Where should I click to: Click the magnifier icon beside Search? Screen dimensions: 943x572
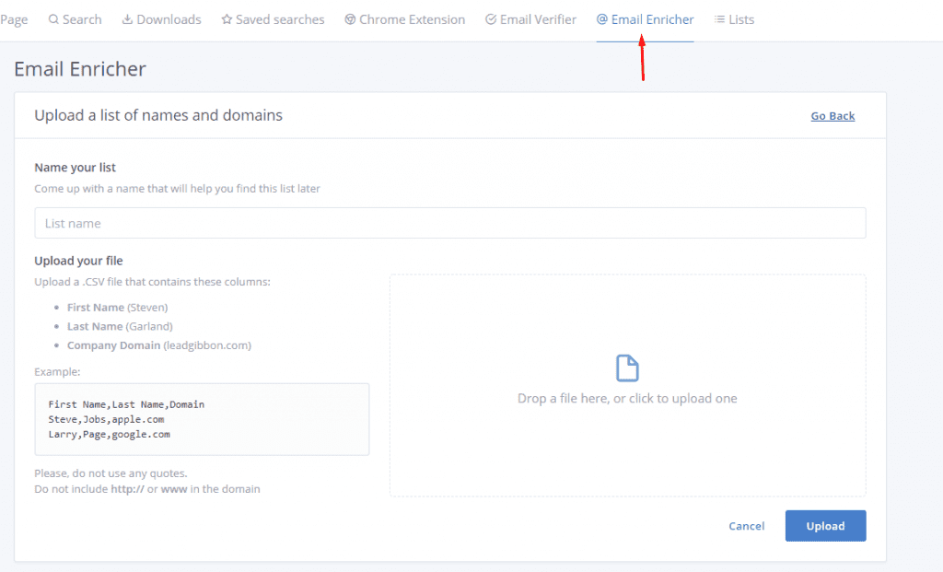(53, 19)
